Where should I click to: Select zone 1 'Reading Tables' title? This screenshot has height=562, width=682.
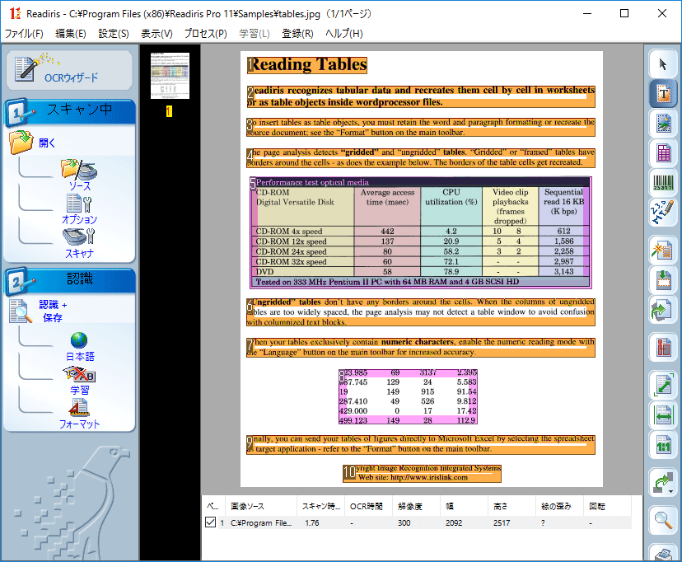click(x=307, y=65)
